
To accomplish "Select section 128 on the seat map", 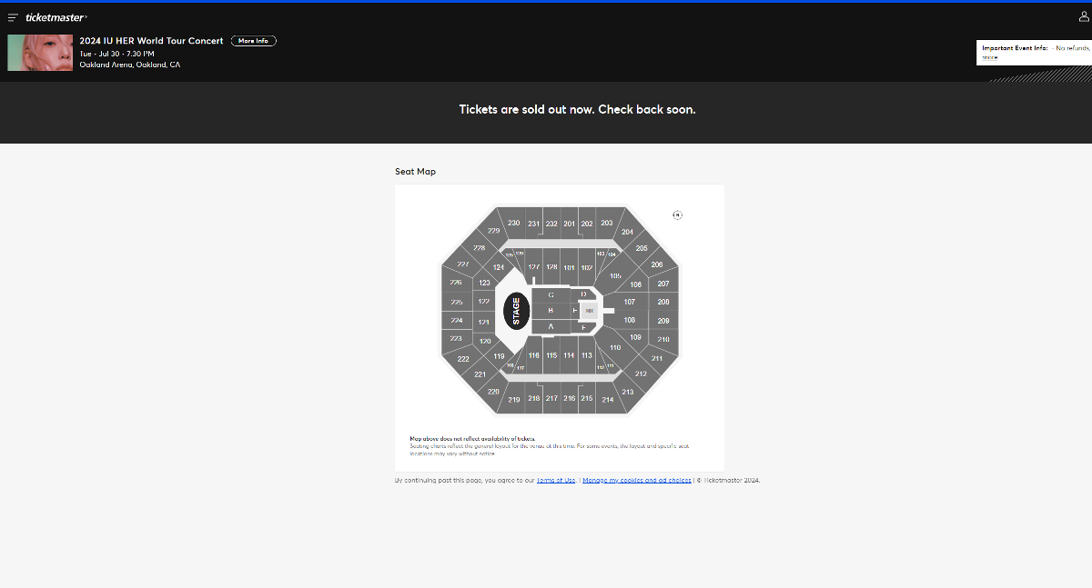I will (x=551, y=267).
